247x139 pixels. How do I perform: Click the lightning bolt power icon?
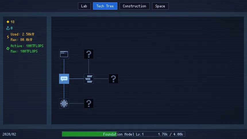[x=8, y=37]
